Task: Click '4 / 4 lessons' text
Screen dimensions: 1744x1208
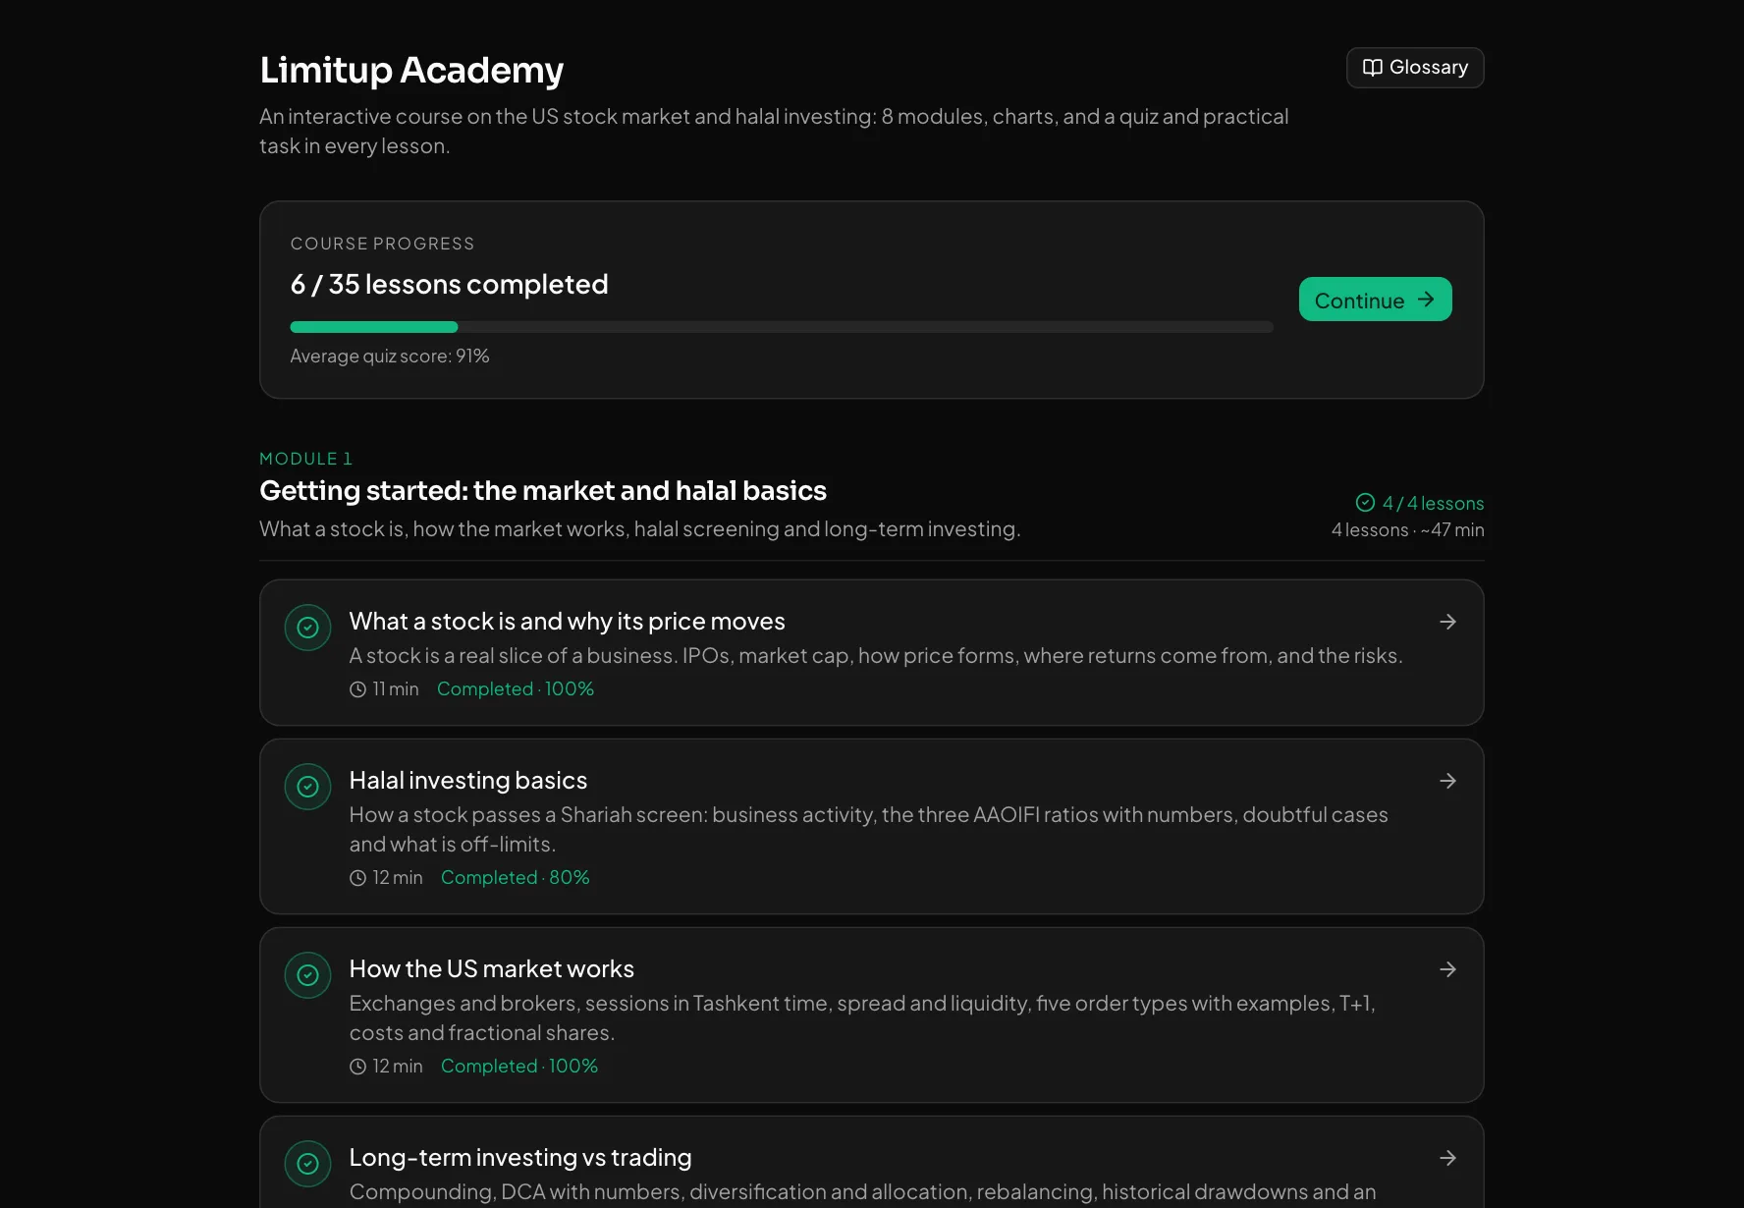Action: 1433,504
